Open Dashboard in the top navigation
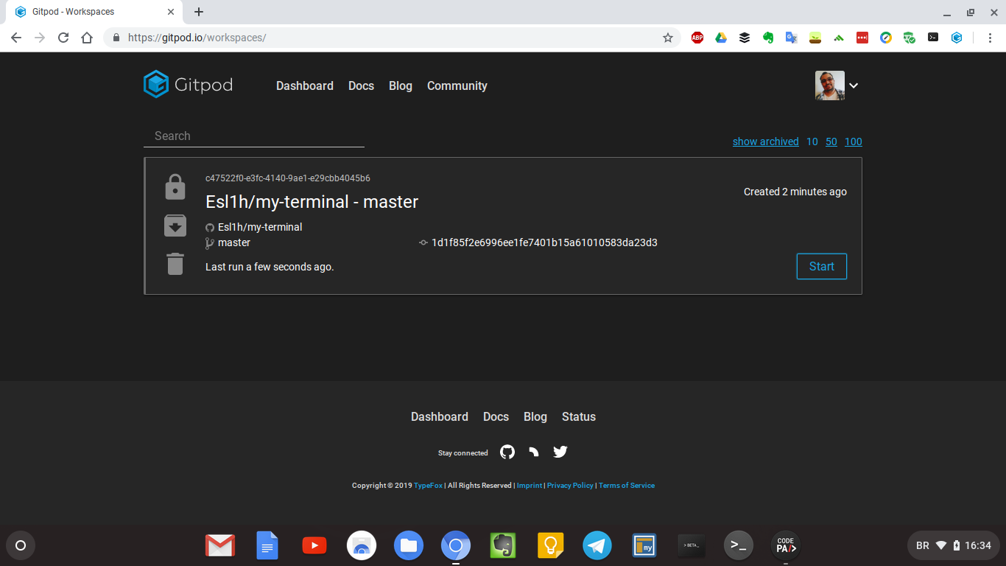Viewport: 1006px width, 566px height. (x=305, y=85)
